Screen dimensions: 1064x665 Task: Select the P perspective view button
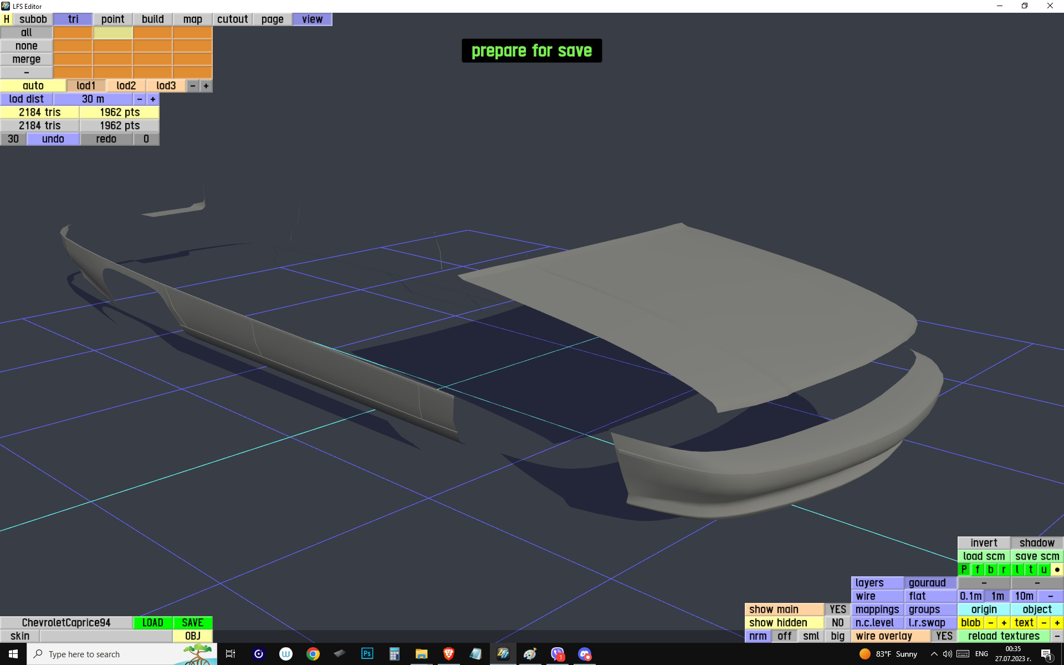964,570
